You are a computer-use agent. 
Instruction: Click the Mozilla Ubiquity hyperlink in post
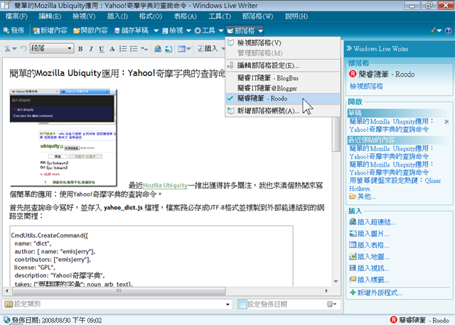165,185
